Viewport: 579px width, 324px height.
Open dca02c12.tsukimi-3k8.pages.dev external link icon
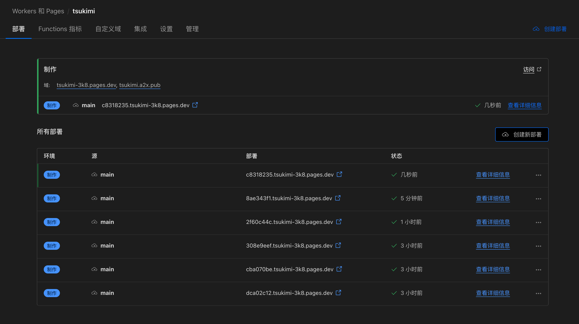(338, 293)
